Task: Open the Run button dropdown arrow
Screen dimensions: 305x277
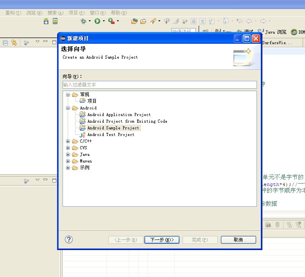Action: tap(104, 21)
